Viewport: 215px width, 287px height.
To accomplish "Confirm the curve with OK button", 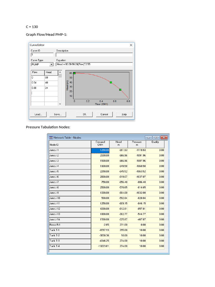I will click(x=84, y=114).
